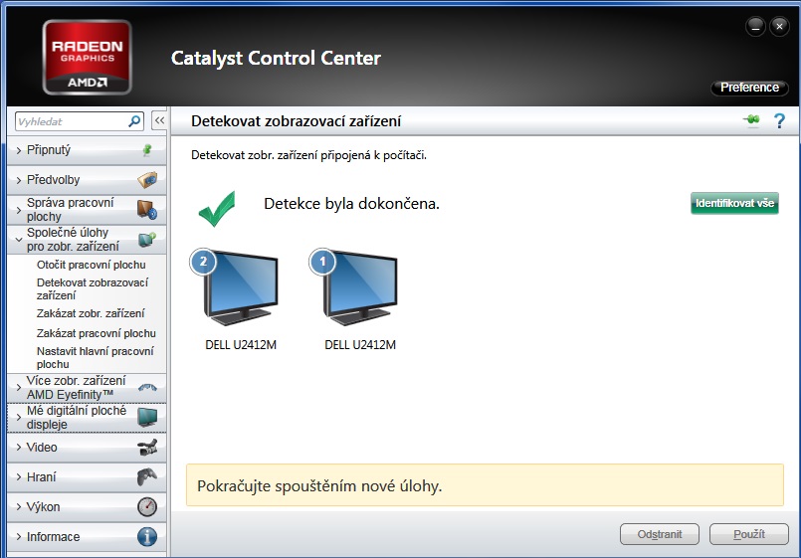
Task: Expand the Připnutý section
Action: [87, 150]
